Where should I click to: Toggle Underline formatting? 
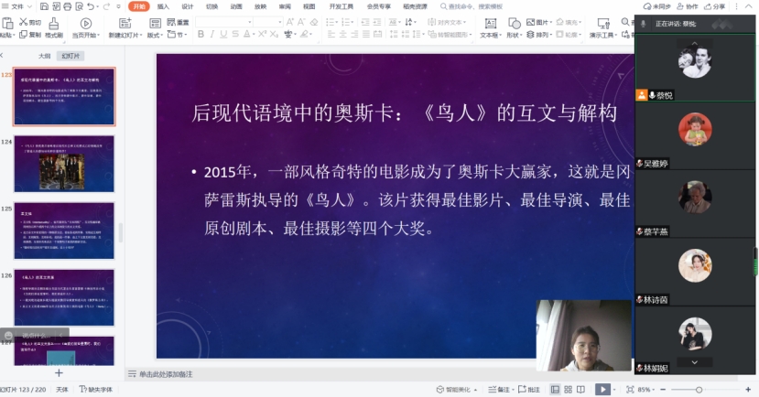coord(223,35)
